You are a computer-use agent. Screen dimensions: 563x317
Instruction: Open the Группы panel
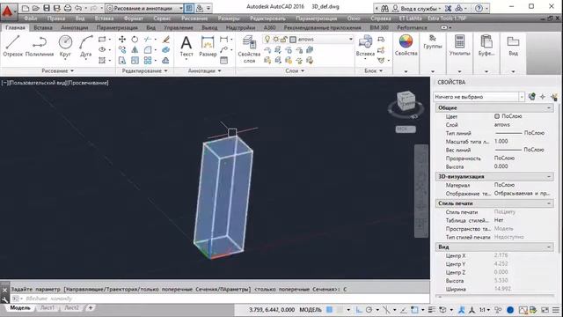click(x=432, y=42)
